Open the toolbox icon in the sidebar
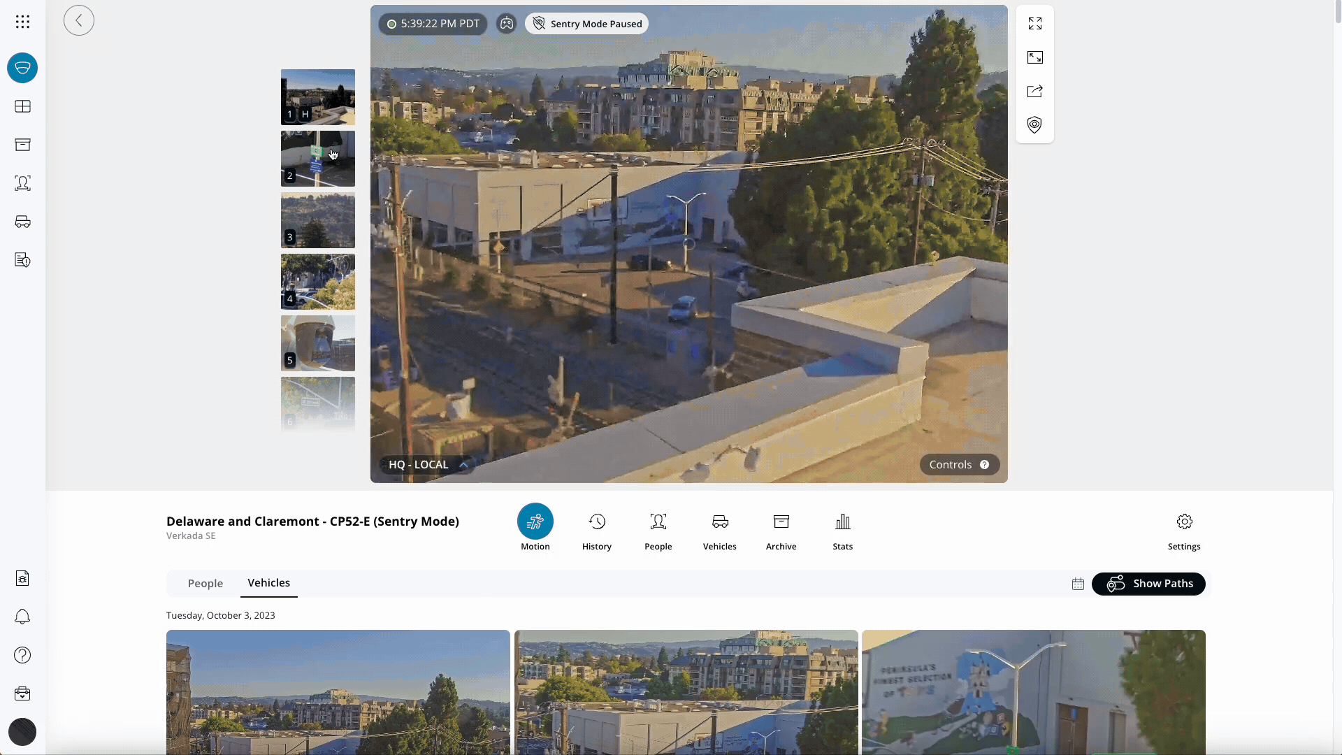Image resolution: width=1342 pixels, height=755 pixels. tap(22, 693)
